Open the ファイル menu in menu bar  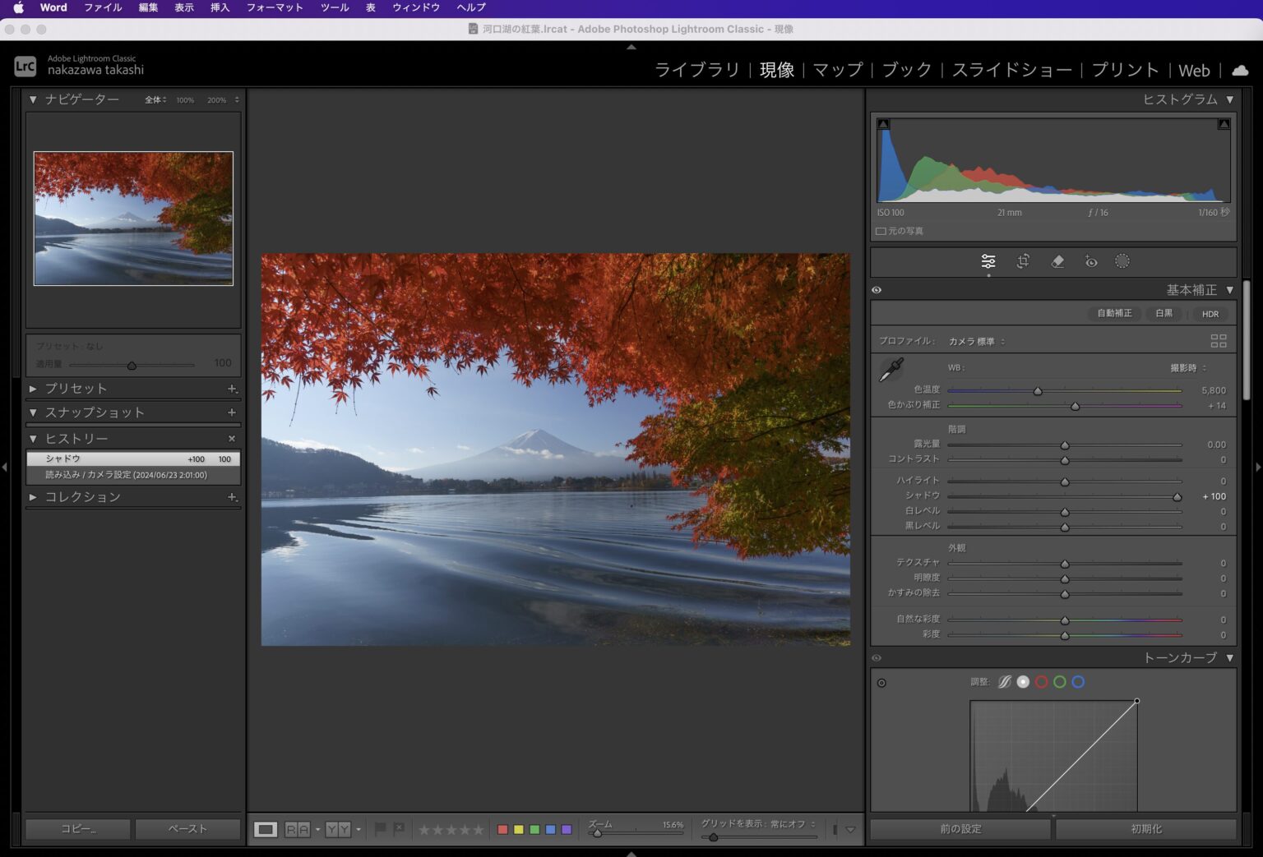(x=103, y=7)
